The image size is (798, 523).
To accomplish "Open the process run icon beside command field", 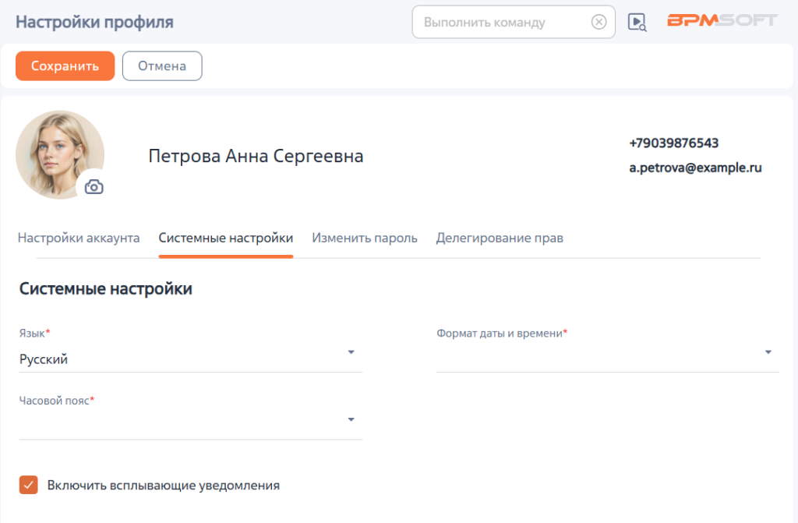I will click(x=637, y=23).
